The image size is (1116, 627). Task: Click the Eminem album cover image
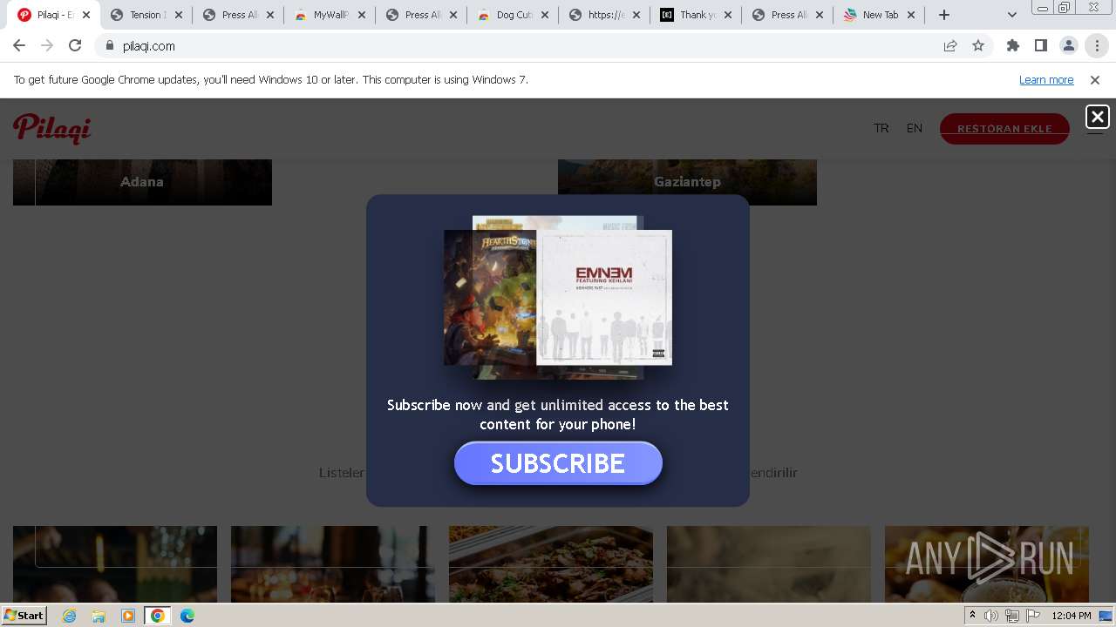604,298
